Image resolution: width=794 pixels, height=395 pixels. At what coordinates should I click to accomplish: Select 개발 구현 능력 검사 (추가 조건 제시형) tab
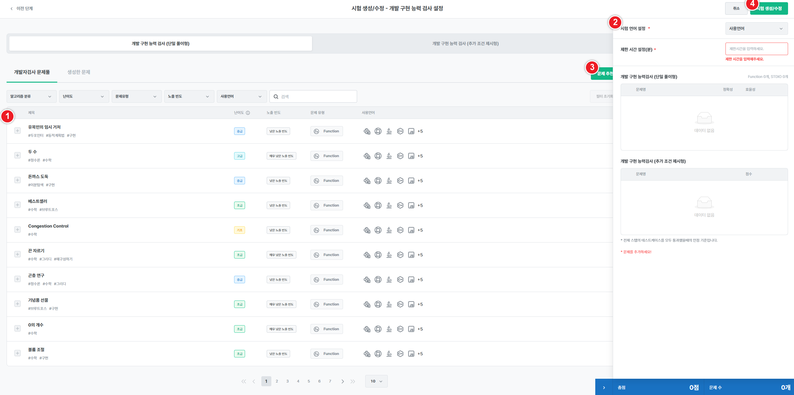click(465, 44)
